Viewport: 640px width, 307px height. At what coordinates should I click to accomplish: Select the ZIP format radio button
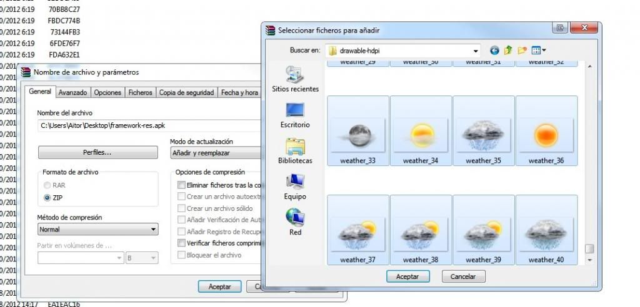47,198
